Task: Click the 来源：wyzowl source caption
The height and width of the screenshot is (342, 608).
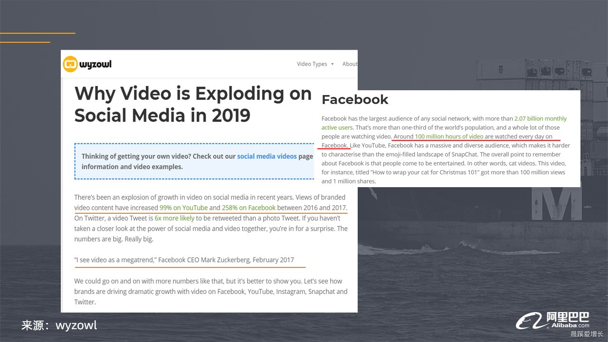Action: (59, 325)
